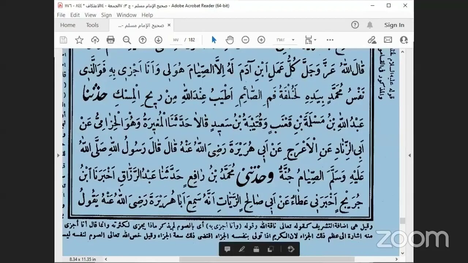This screenshot has width=468, height=263.
Task: Send the file by email envelope icon
Action: click(x=388, y=40)
